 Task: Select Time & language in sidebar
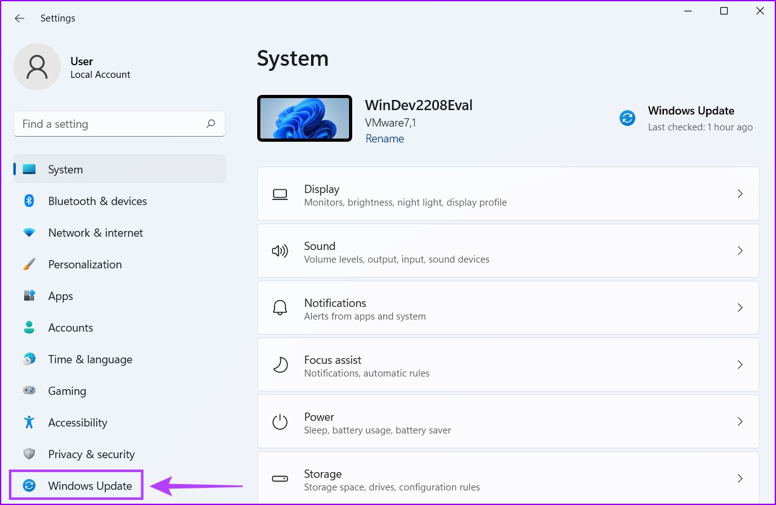pos(90,359)
